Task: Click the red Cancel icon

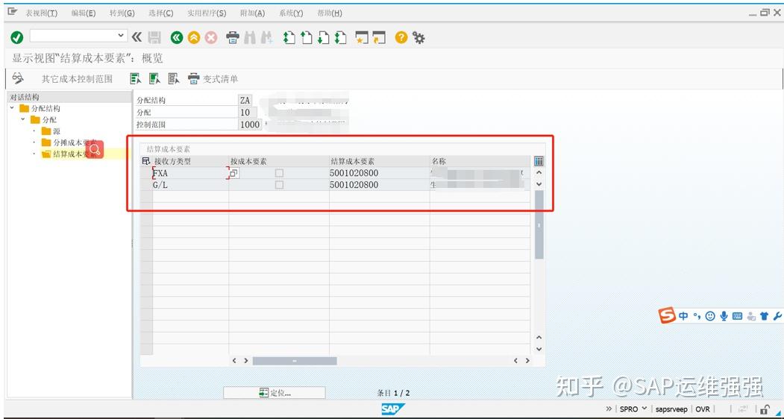Action: 211,37
